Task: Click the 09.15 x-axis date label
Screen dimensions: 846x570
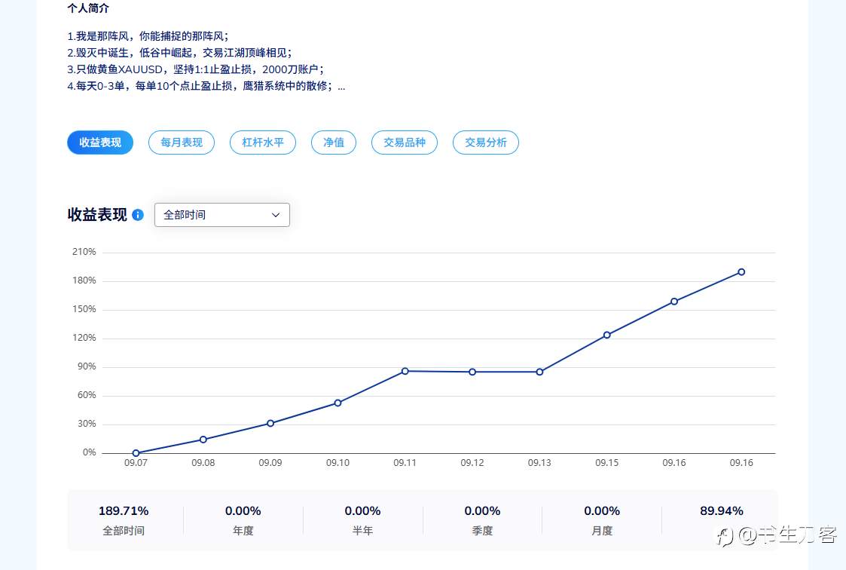Action: [607, 463]
